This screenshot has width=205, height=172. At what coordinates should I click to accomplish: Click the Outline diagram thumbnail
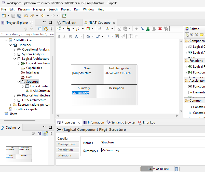click(19, 154)
